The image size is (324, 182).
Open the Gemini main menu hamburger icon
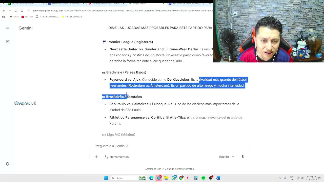click(8, 28)
